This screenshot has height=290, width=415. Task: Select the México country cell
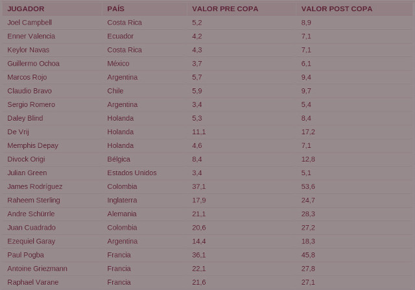pos(118,64)
